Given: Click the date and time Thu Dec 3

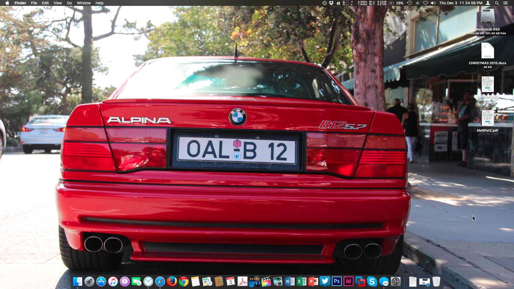Looking at the screenshot, I should pos(461,3).
